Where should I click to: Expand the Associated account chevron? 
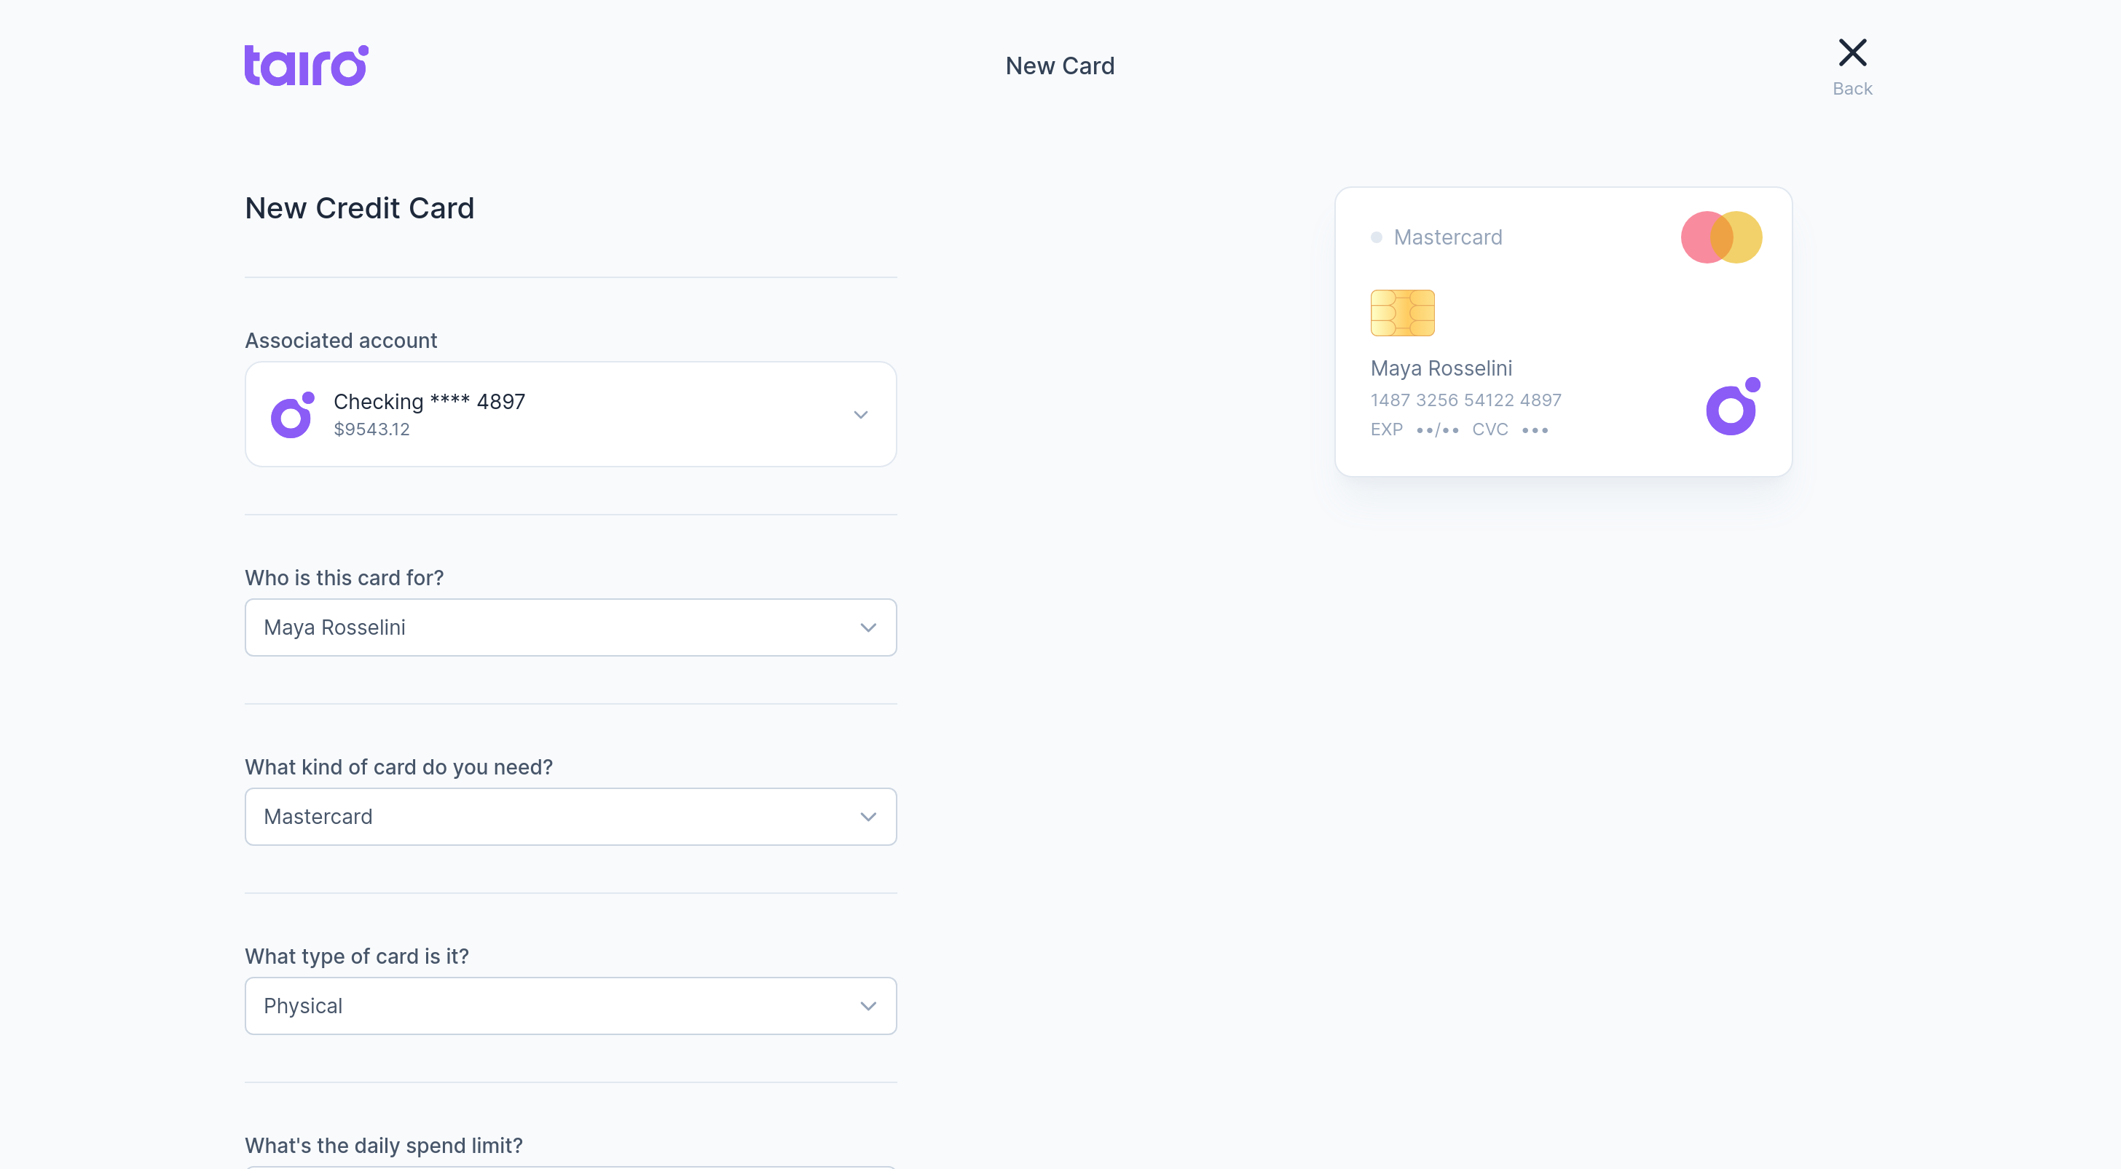[860, 415]
